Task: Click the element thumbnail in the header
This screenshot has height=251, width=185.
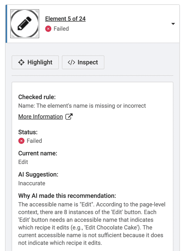Action: 24,24
